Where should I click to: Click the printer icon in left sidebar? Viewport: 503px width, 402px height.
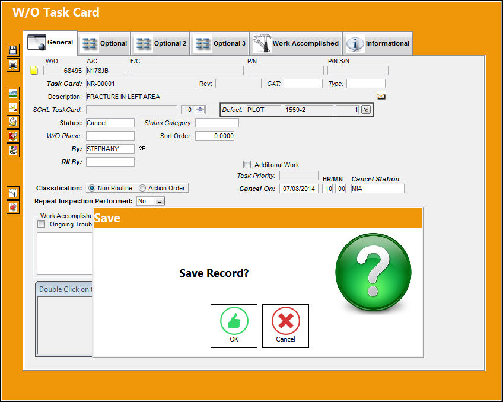pos(13,65)
